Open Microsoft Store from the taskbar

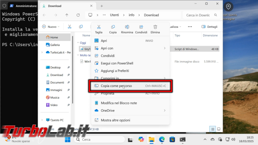point(172,139)
